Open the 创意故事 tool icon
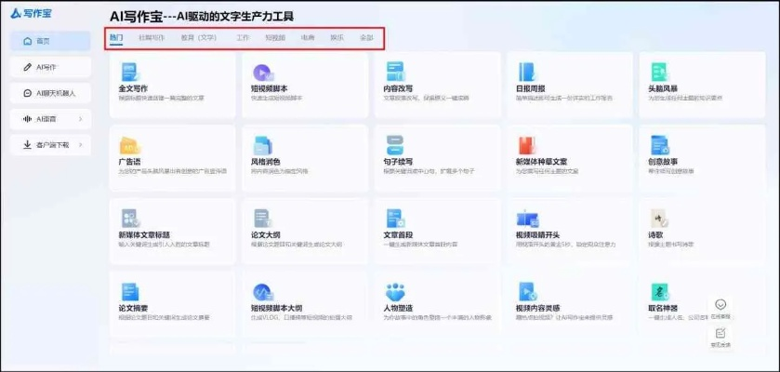780x372 pixels. pyautogui.click(x=660, y=145)
